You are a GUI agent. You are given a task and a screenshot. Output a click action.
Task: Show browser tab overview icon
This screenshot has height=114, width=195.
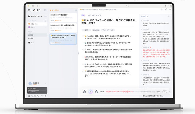click(x=171, y=6)
